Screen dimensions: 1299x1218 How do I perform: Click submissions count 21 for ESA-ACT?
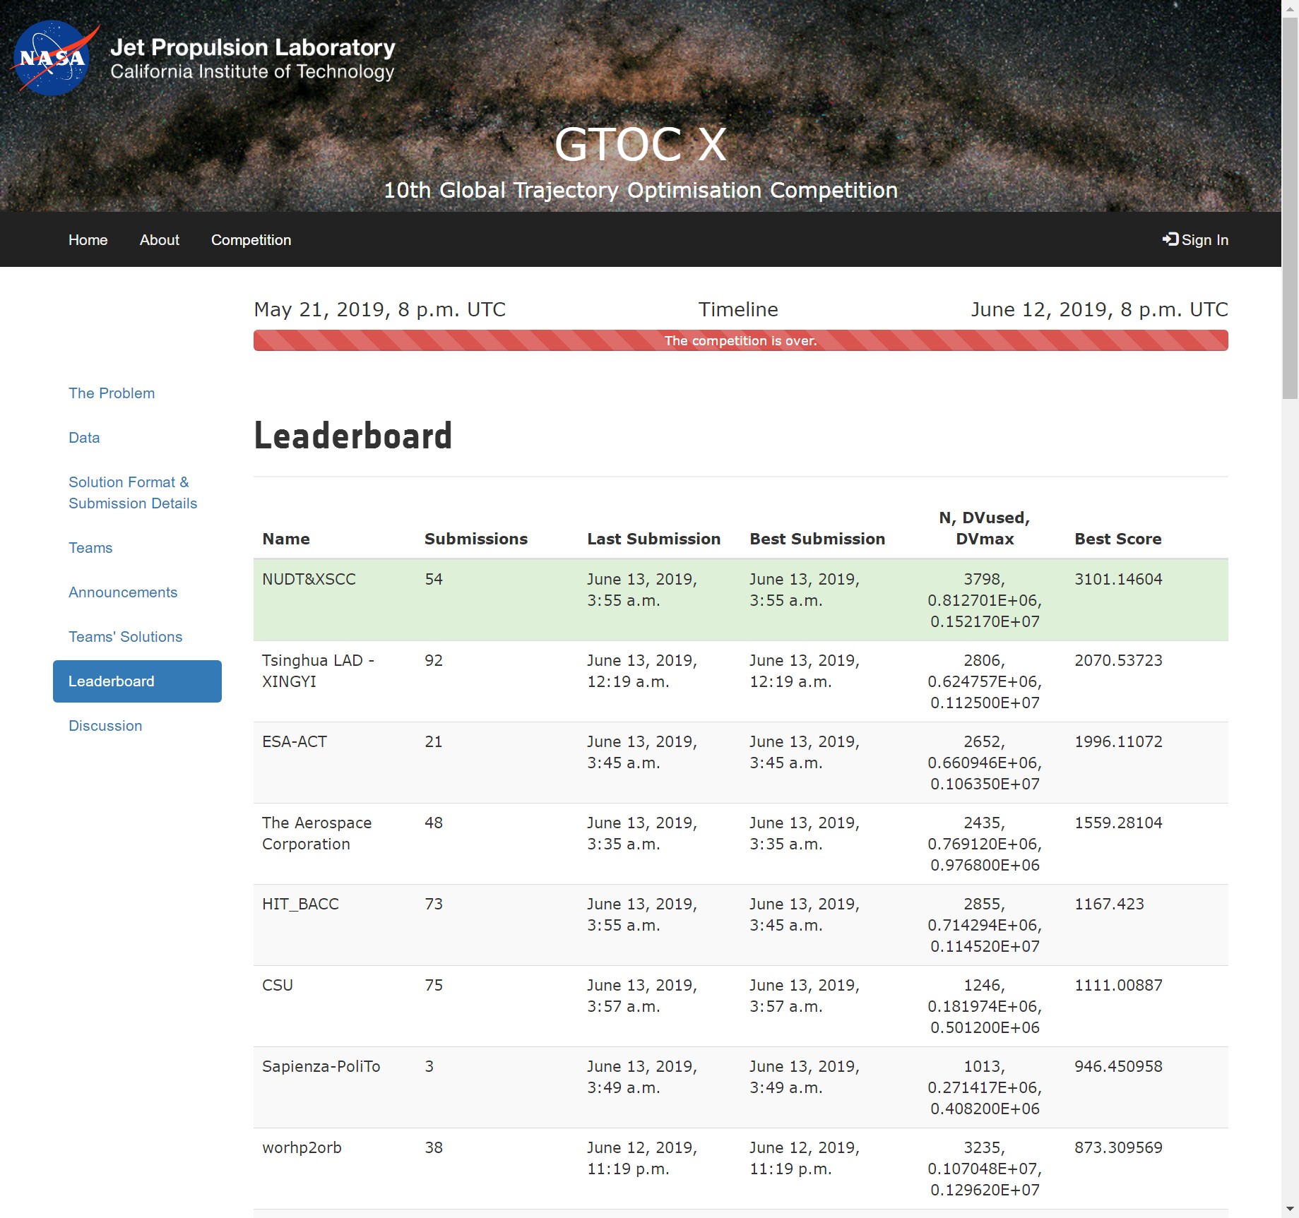pos(434,741)
